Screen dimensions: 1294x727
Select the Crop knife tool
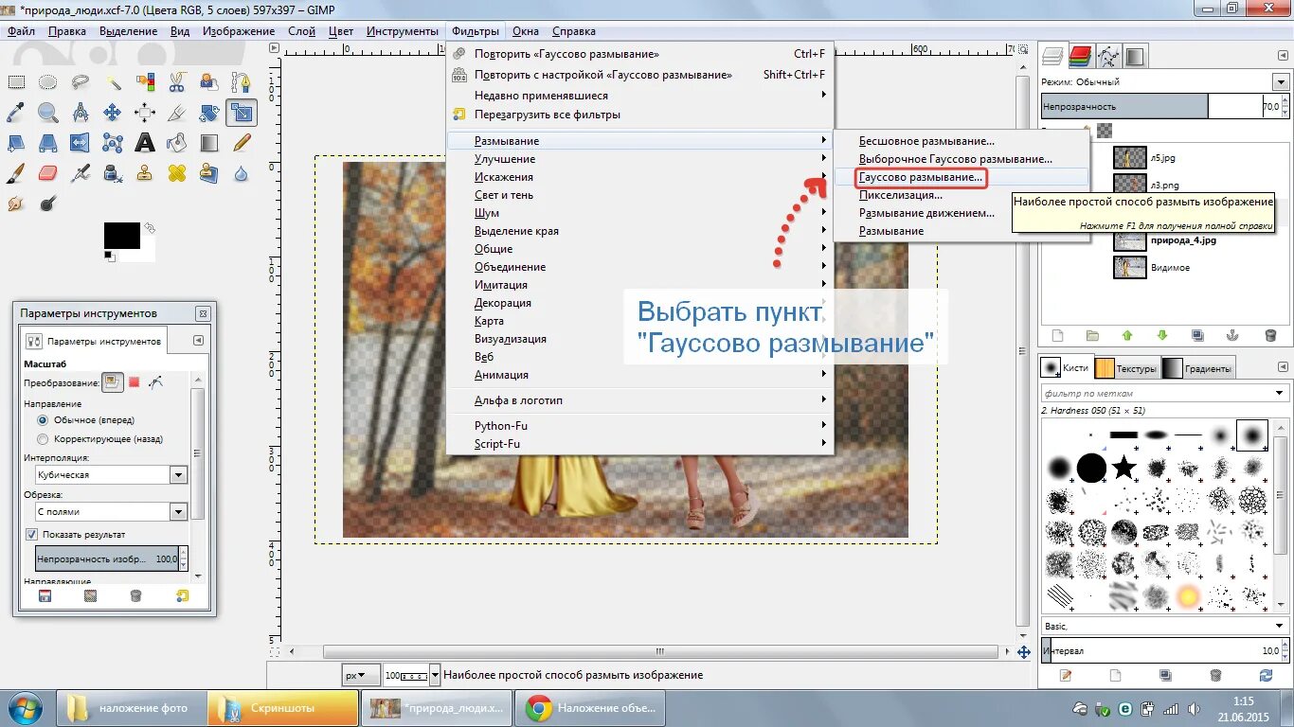pyautogui.click(x=177, y=113)
